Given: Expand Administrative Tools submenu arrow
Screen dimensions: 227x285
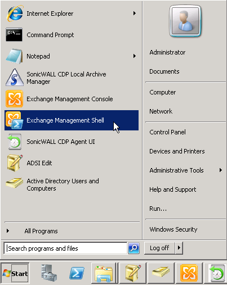Looking at the screenshot, I should click(221, 170).
